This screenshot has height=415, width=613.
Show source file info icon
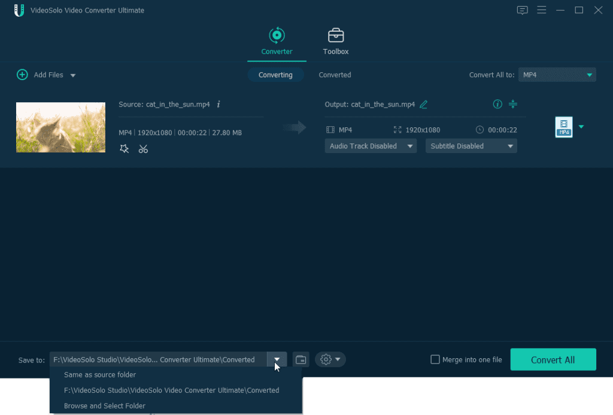219,104
